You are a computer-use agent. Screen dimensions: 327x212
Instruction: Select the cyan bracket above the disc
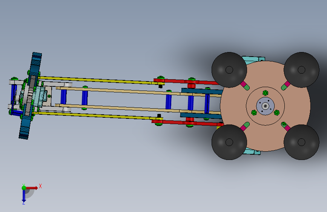pos(253,60)
